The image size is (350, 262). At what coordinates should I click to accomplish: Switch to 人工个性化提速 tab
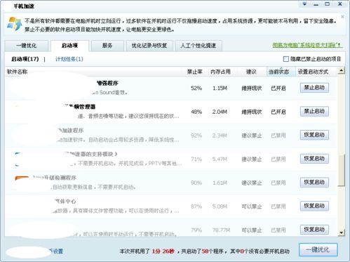click(x=198, y=46)
